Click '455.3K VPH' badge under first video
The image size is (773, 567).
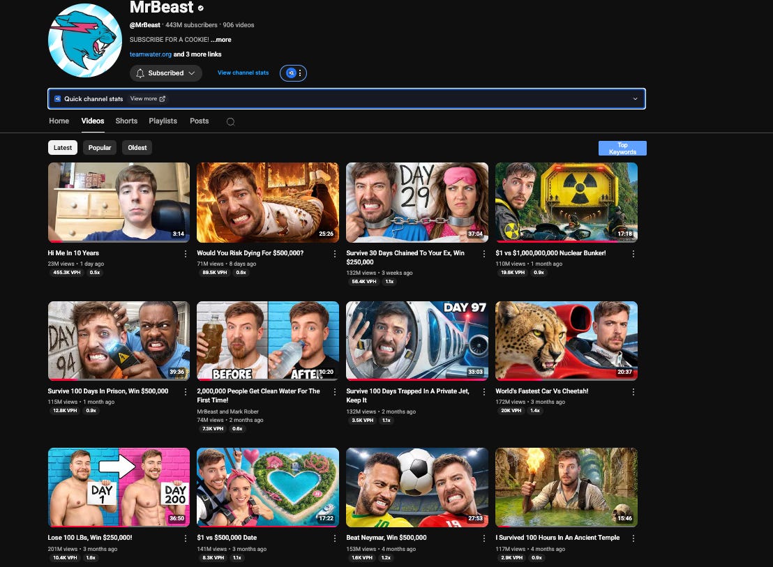pos(66,273)
